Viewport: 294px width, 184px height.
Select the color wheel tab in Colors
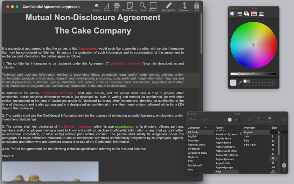[x=232, y=14]
